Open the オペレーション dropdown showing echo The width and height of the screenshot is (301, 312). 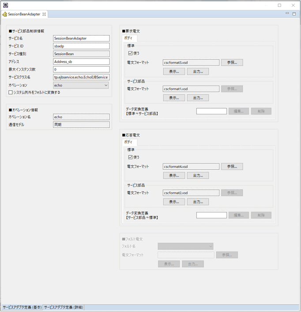[x=81, y=85]
